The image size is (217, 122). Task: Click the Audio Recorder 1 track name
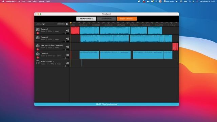click(x=47, y=62)
